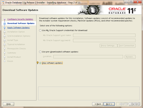Image resolution: width=143 pixels, height=108 pixels.
Task: Click the message area at bottom of dialog
Action: tap(89, 94)
